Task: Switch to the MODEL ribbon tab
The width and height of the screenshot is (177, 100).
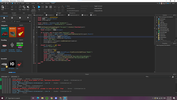Action: click(28, 3)
